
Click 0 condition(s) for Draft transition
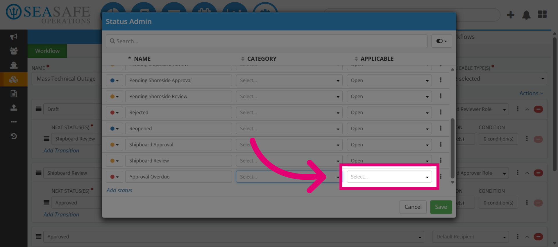tap(498, 139)
